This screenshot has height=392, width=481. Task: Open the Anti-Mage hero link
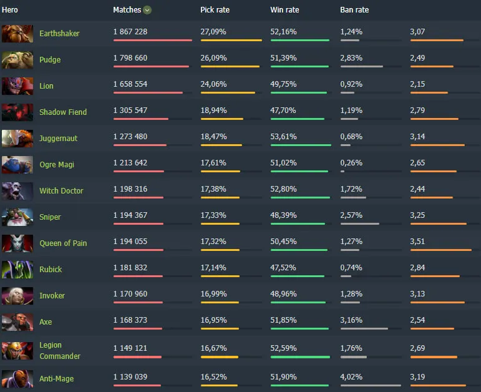click(56, 379)
